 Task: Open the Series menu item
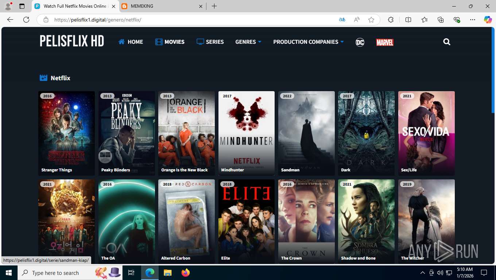click(x=210, y=42)
